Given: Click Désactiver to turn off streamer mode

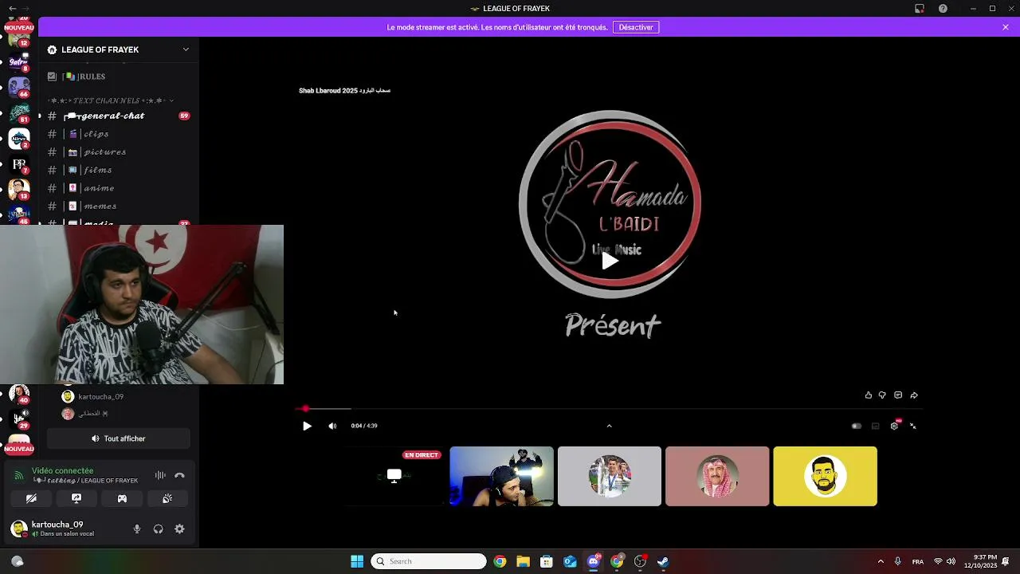Looking at the screenshot, I should (636, 27).
